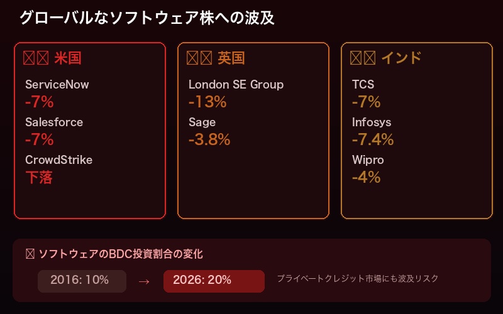Select the 2026: 20% red badge
Viewport: 503px width, 314px height.
(x=214, y=281)
